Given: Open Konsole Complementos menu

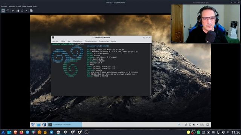Looking at the screenshot, I should coord(91,41).
